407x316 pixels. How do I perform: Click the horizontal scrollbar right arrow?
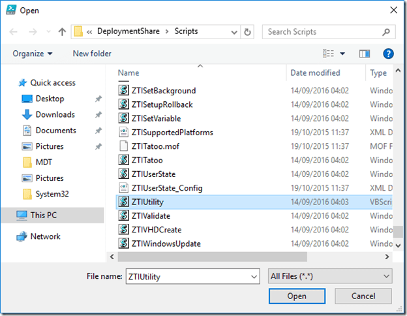click(x=387, y=257)
